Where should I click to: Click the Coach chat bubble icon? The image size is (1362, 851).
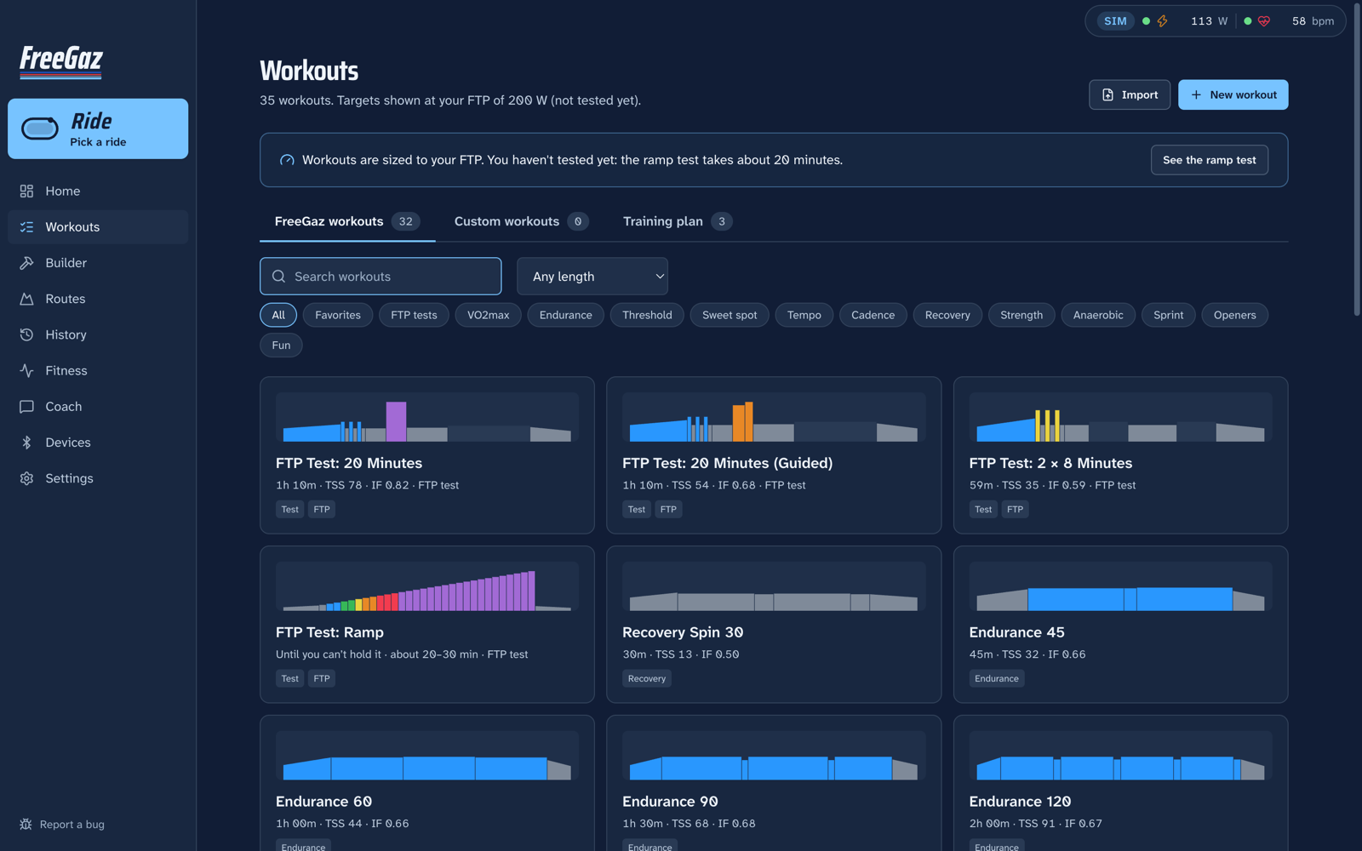[26, 407]
